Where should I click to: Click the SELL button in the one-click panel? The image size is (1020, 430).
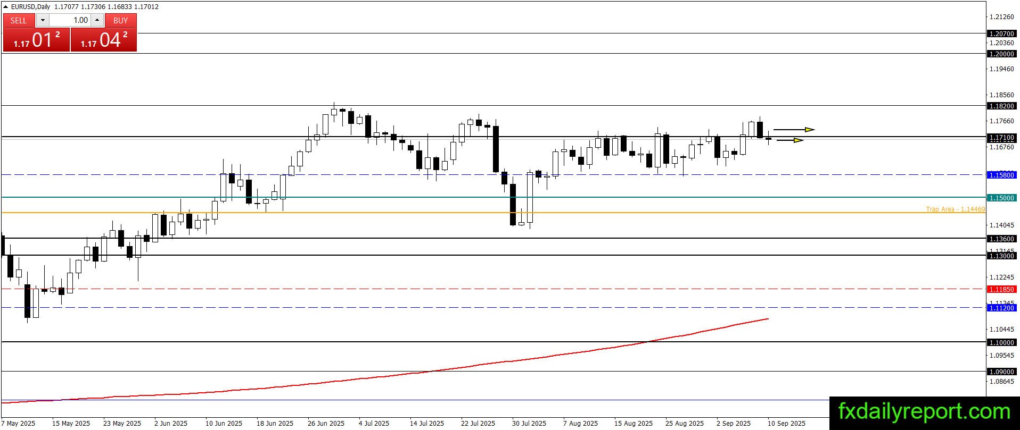[19, 20]
